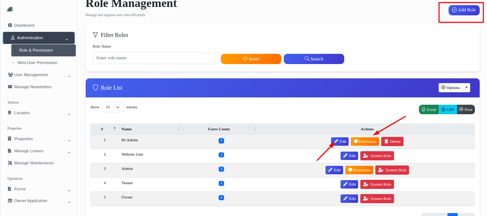Click the Dashboard globe icon
This screenshot has height=216, width=487.
pyautogui.click(x=10, y=25)
